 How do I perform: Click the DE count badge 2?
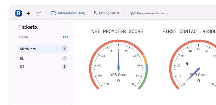[64, 67]
